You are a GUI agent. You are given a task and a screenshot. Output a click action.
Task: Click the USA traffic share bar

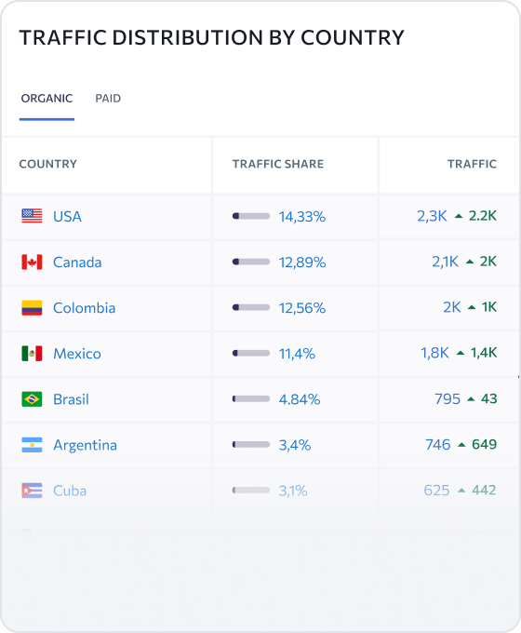tap(251, 216)
